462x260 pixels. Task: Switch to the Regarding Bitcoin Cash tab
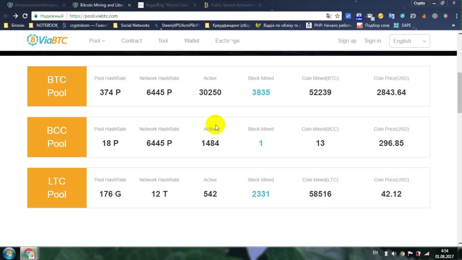[167, 5]
